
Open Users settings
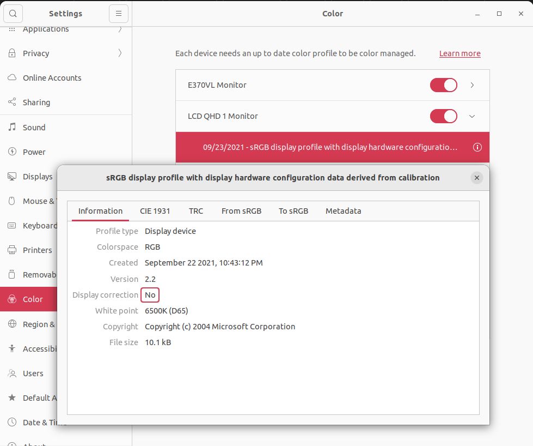(28, 373)
